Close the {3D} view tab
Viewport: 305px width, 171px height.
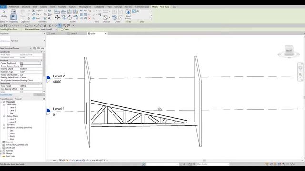click(x=106, y=34)
